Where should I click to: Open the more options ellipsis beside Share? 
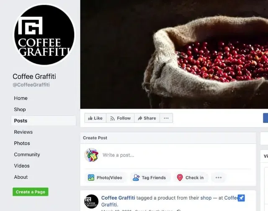point(166,118)
